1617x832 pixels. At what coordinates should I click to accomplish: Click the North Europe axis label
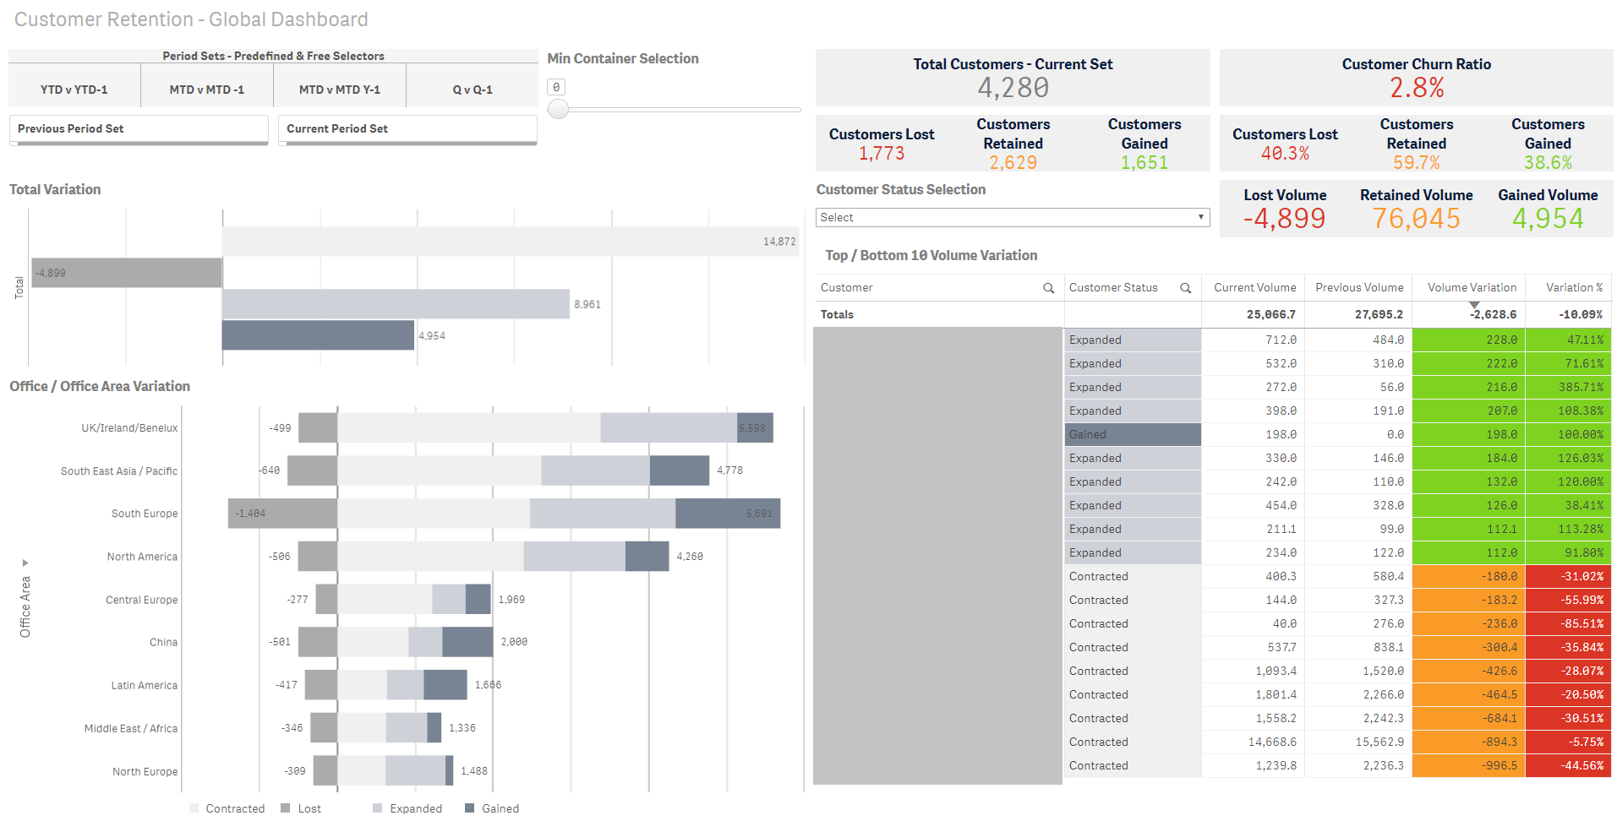[145, 772]
